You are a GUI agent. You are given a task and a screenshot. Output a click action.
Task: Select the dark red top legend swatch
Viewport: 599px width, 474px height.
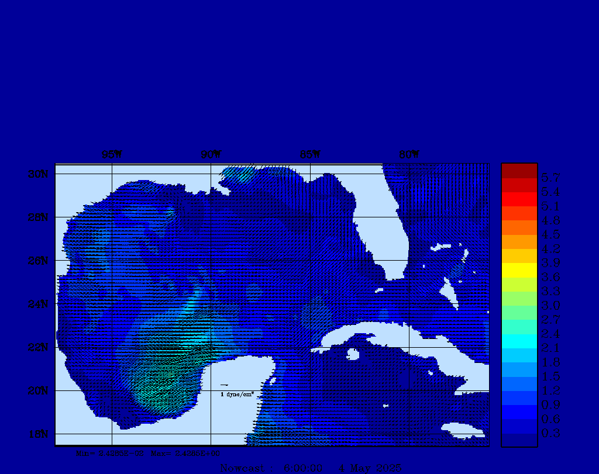point(519,171)
